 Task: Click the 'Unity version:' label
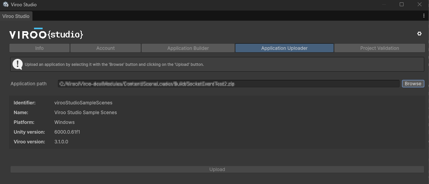coord(29,132)
